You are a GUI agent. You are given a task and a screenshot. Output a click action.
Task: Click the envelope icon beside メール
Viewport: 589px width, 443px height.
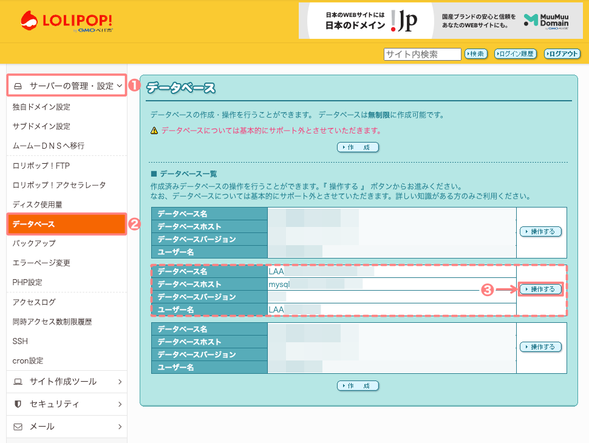point(18,427)
